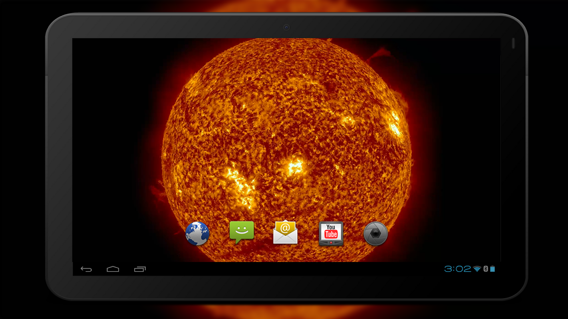The width and height of the screenshot is (568, 319).
Task: Launch the Email envelope app
Action: [x=285, y=232]
